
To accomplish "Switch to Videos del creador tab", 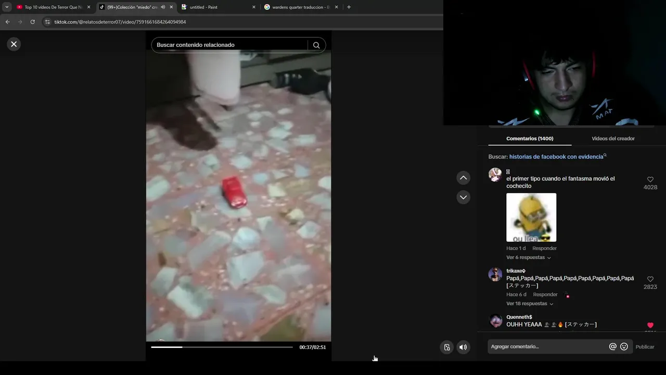I will [613, 139].
